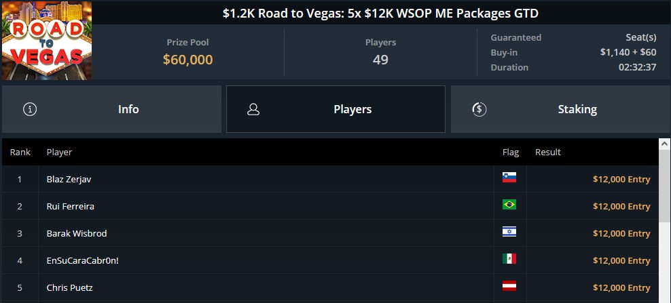Image resolution: width=671 pixels, height=303 pixels.
Task: Click the Players person icon
Action: (x=253, y=109)
